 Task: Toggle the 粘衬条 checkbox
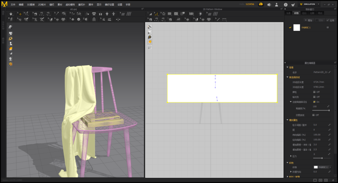314,97
